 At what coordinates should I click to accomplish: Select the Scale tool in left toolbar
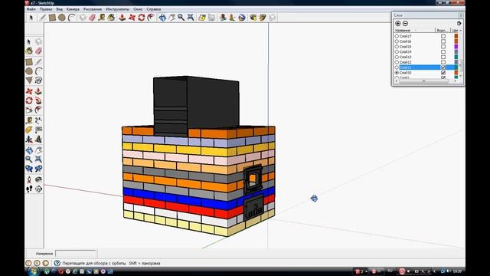[29, 110]
